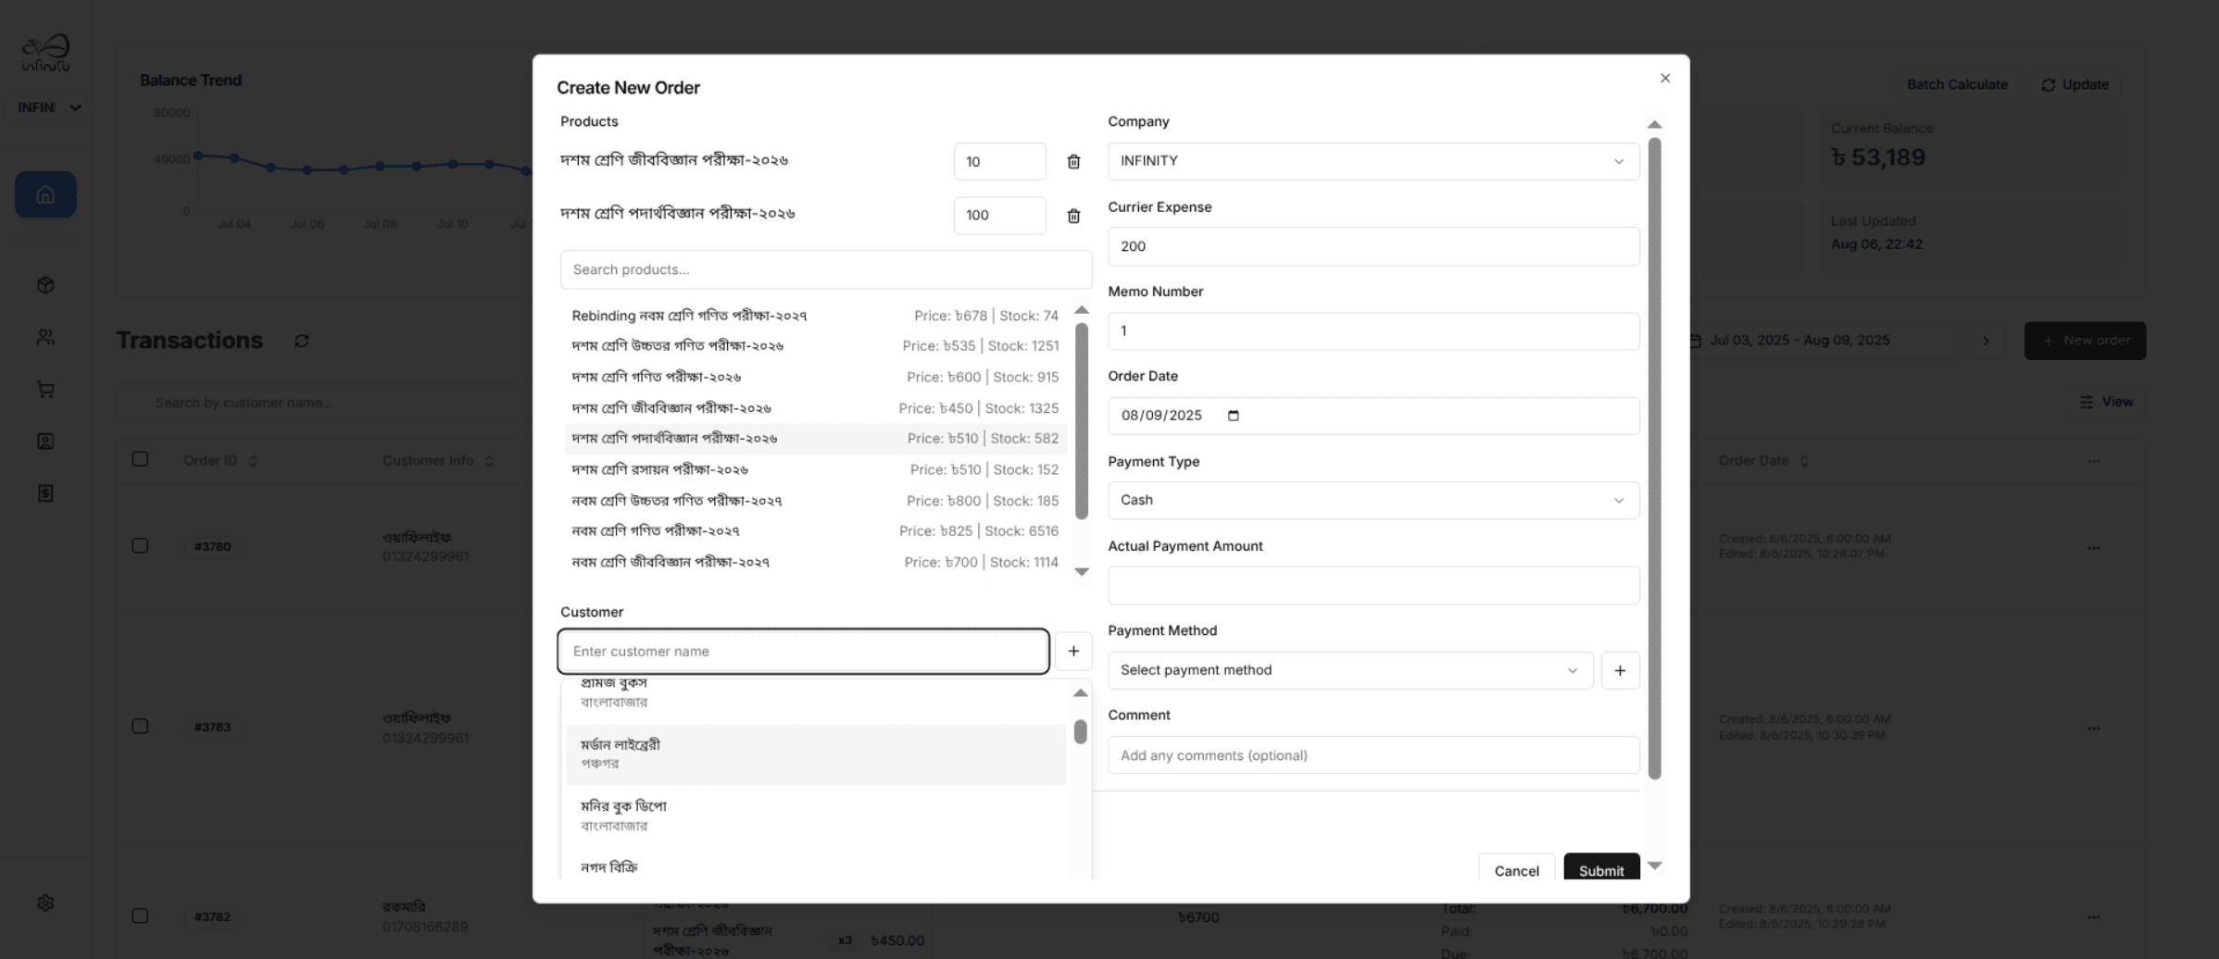Click the Enter customer name field
The image size is (2219, 959).
(802, 651)
